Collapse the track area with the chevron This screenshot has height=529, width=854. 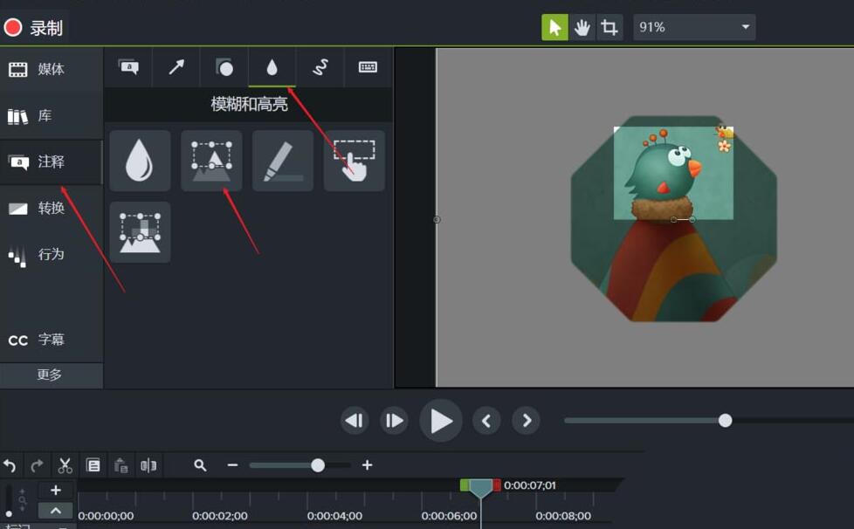pos(56,511)
